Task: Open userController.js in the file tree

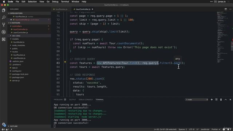Action: (x=20, y=32)
